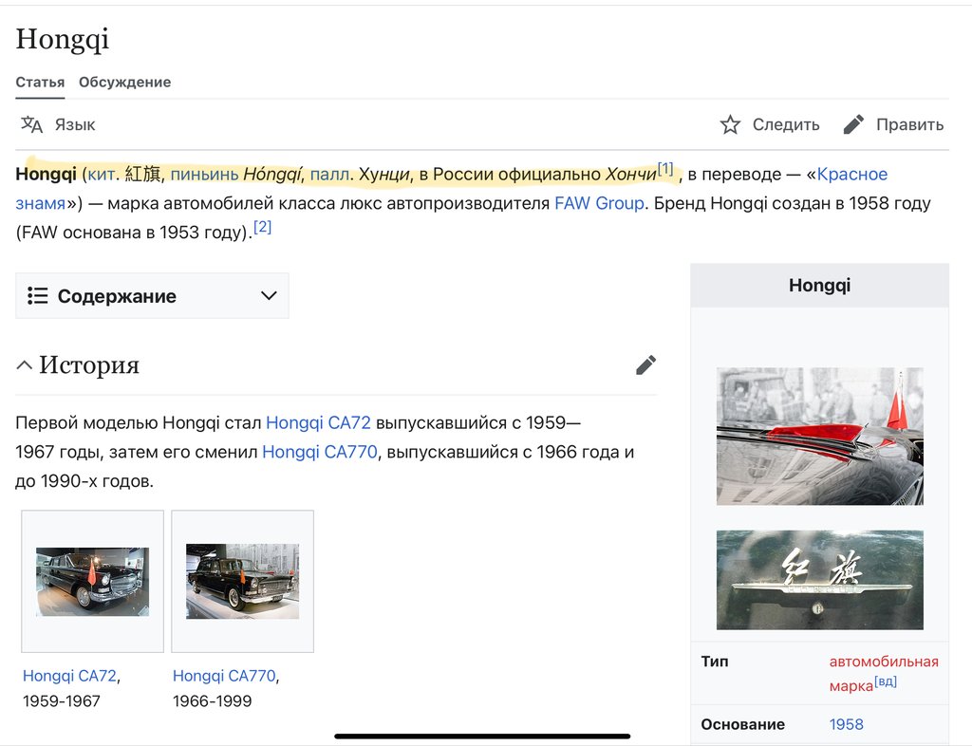Screen dimensions: 972x746
Task: Open Hongqi CA72 link in paragraph
Action: point(318,422)
